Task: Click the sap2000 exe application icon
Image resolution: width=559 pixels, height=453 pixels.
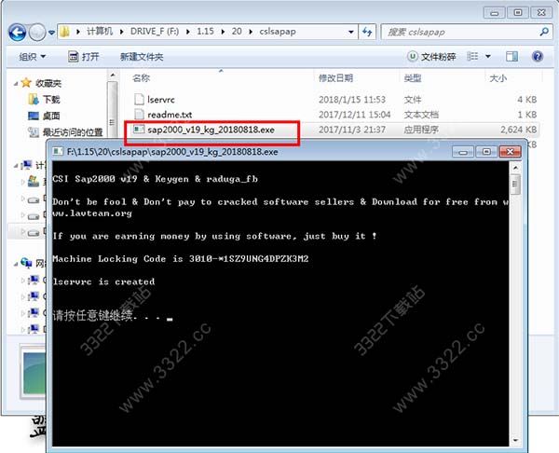Action: [x=139, y=130]
